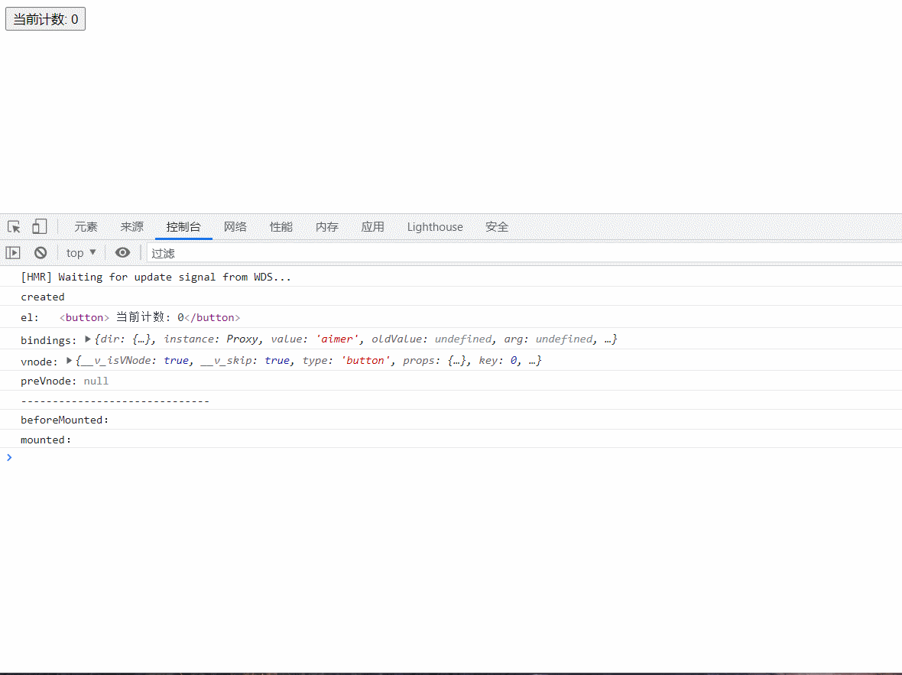This screenshot has height=675, width=902.
Task: Focus the 过滤 filter input field
Action: [x=520, y=253]
